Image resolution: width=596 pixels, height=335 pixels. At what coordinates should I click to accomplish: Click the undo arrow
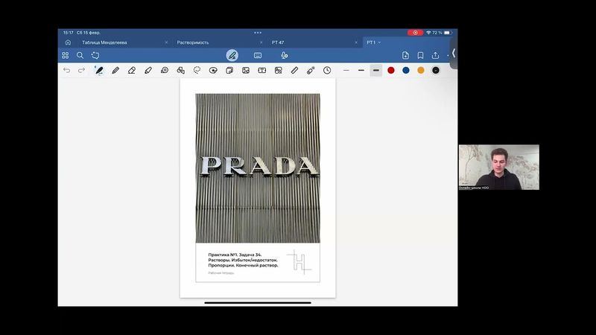pos(67,70)
